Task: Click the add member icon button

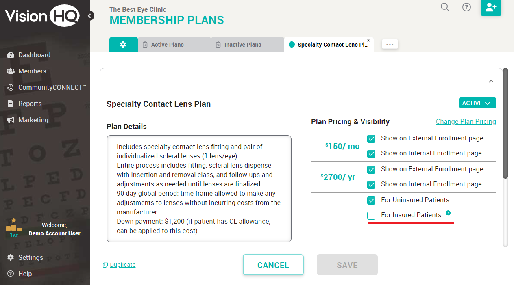Action: (x=491, y=8)
